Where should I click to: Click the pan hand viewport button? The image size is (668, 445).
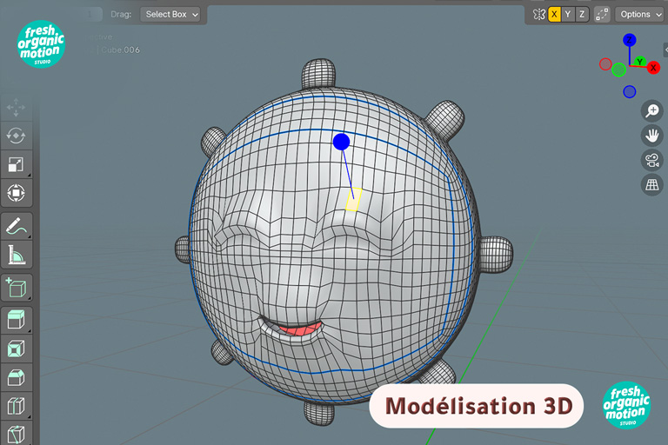pos(651,135)
